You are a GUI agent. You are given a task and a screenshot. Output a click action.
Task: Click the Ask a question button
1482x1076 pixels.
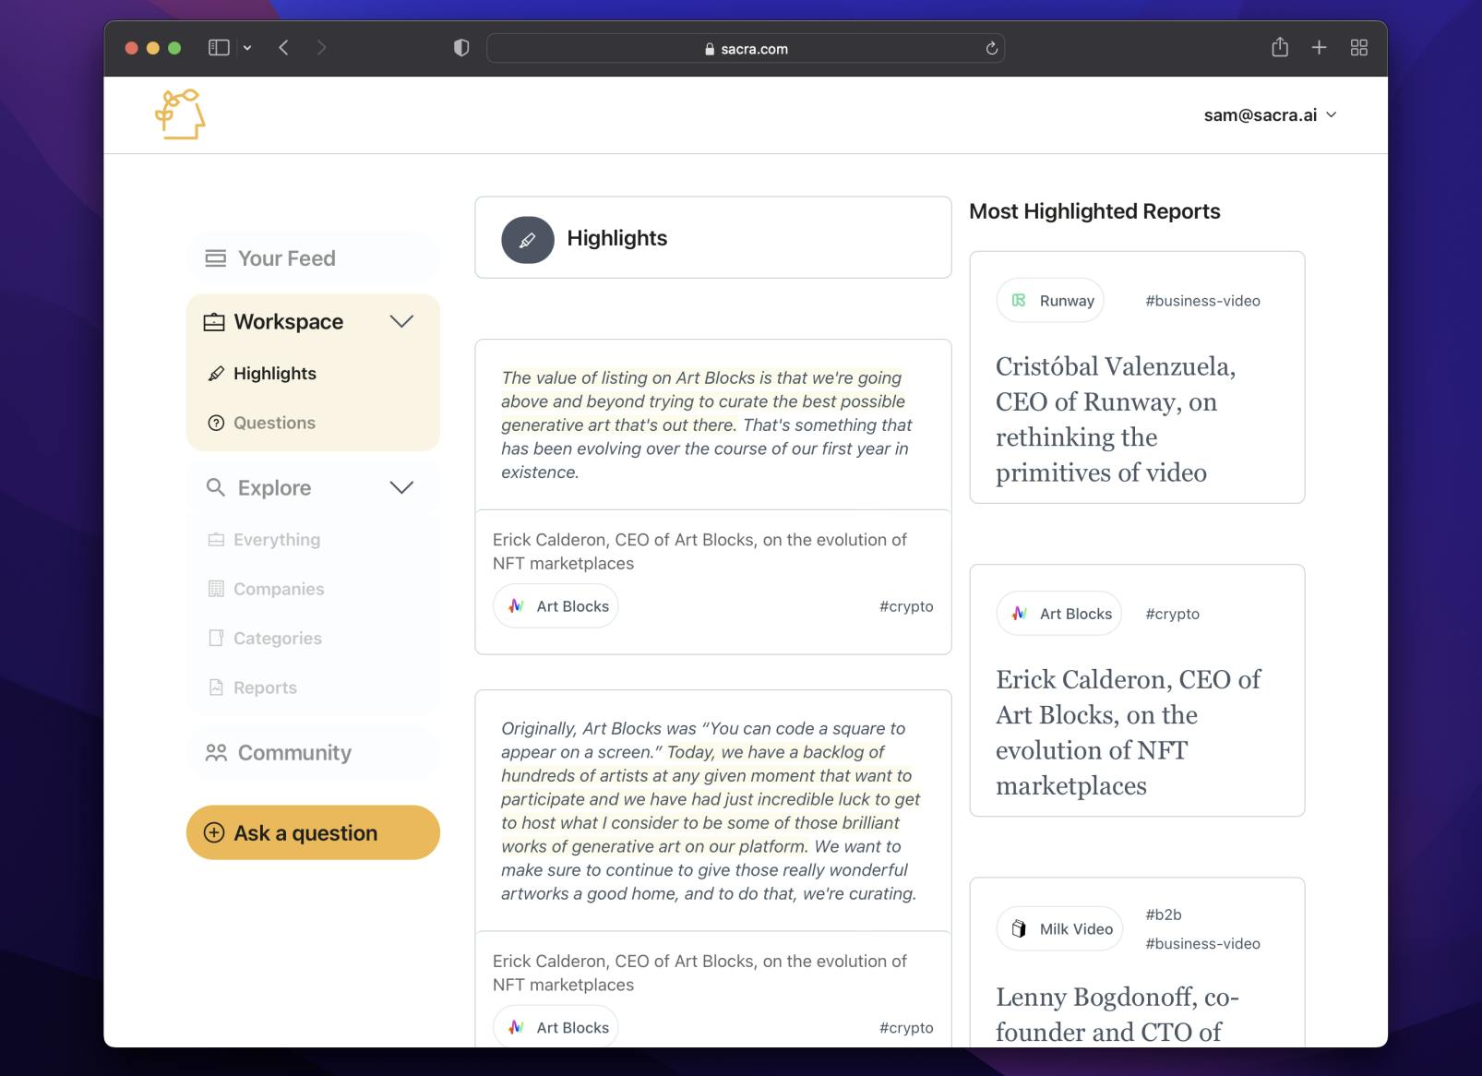tap(313, 832)
